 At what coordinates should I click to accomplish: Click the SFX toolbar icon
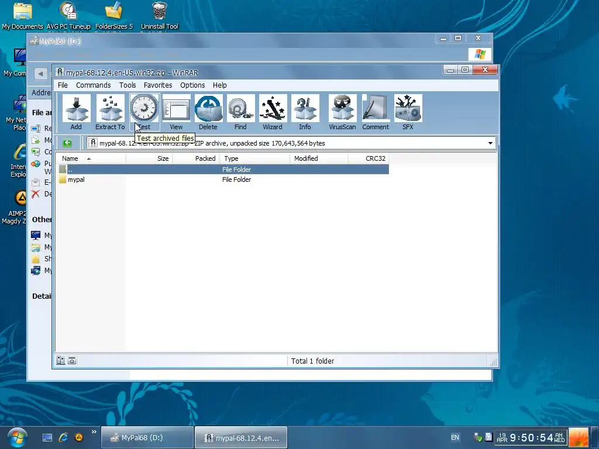pos(408,112)
